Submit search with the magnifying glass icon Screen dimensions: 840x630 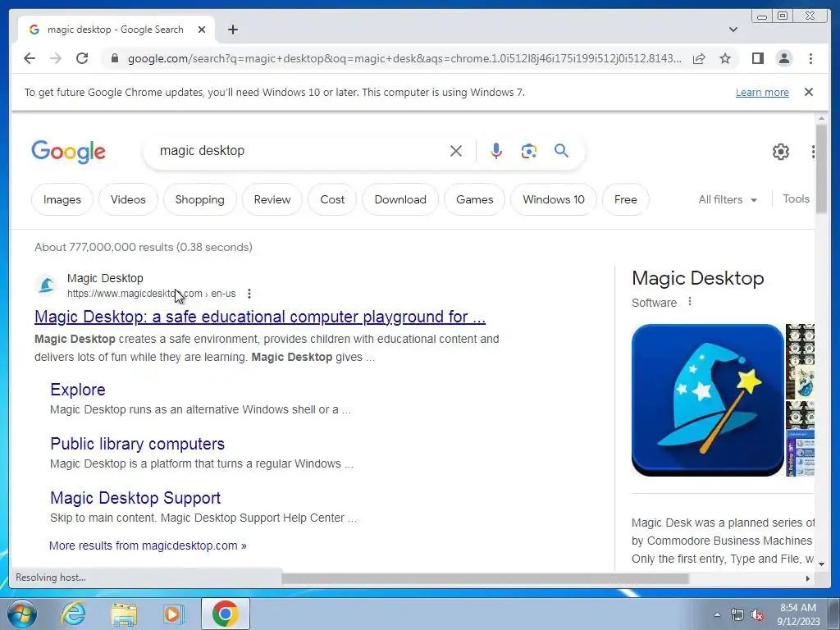561,151
